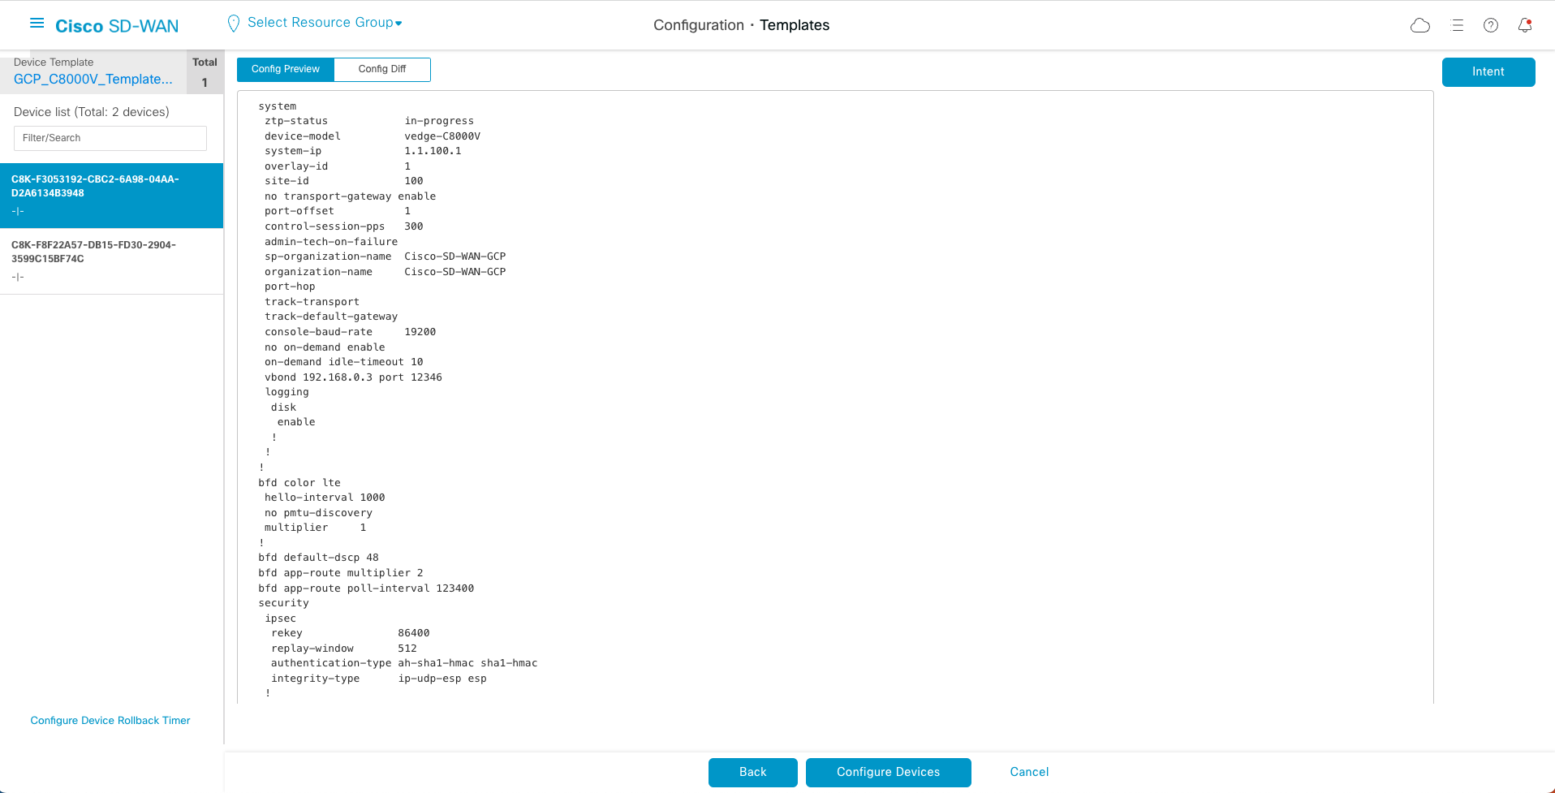Open the hamburger navigation menu

[37, 24]
